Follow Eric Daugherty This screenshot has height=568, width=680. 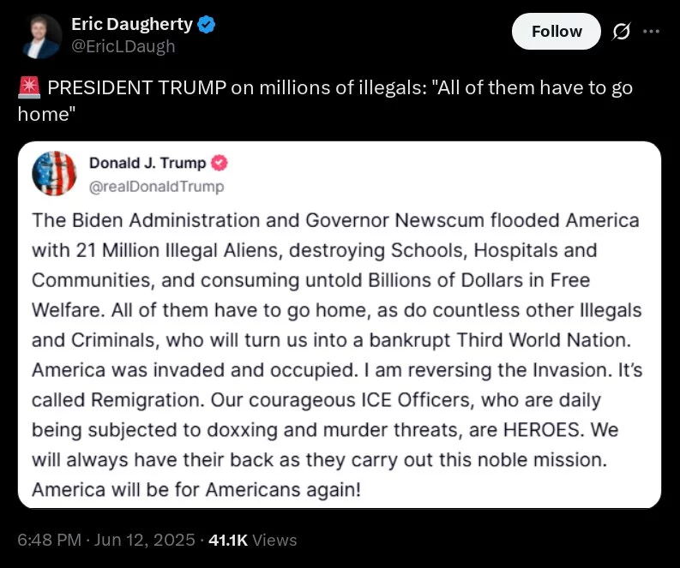pyautogui.click(x=557, y=31)
